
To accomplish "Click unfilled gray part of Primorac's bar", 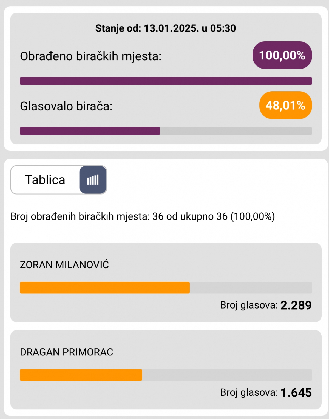I will (x=227, y=375).
